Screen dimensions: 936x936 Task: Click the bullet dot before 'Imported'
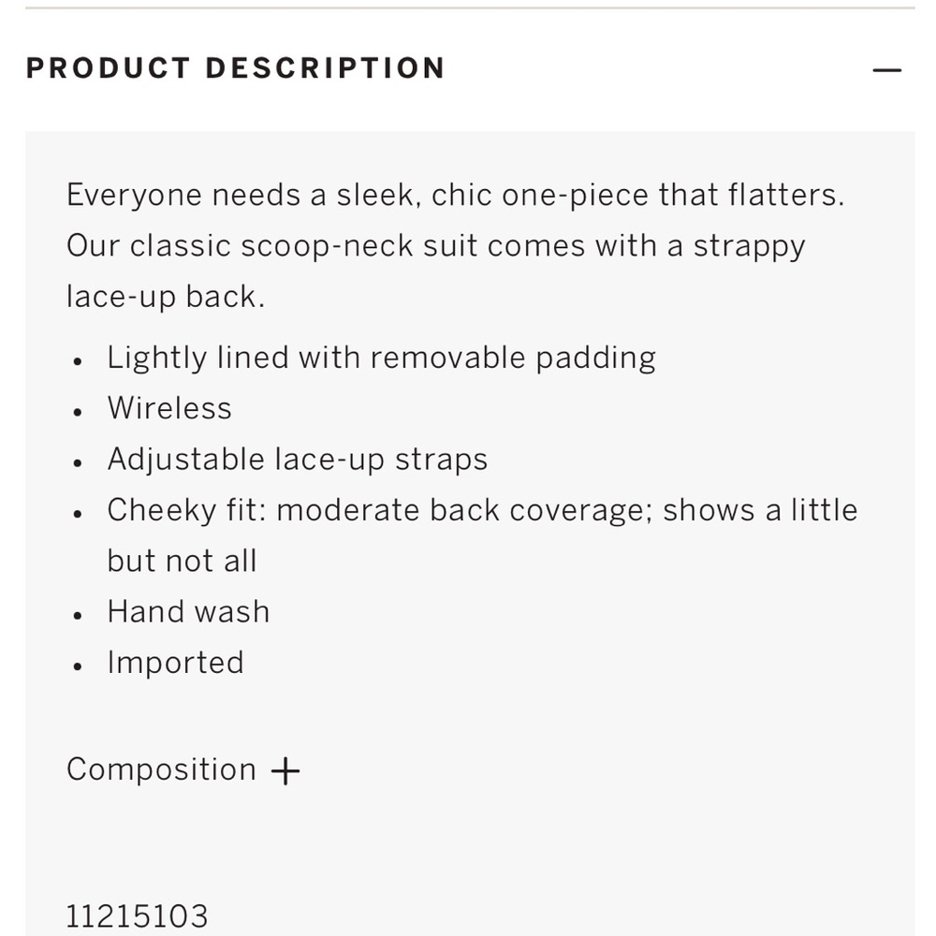coord(78,666)
